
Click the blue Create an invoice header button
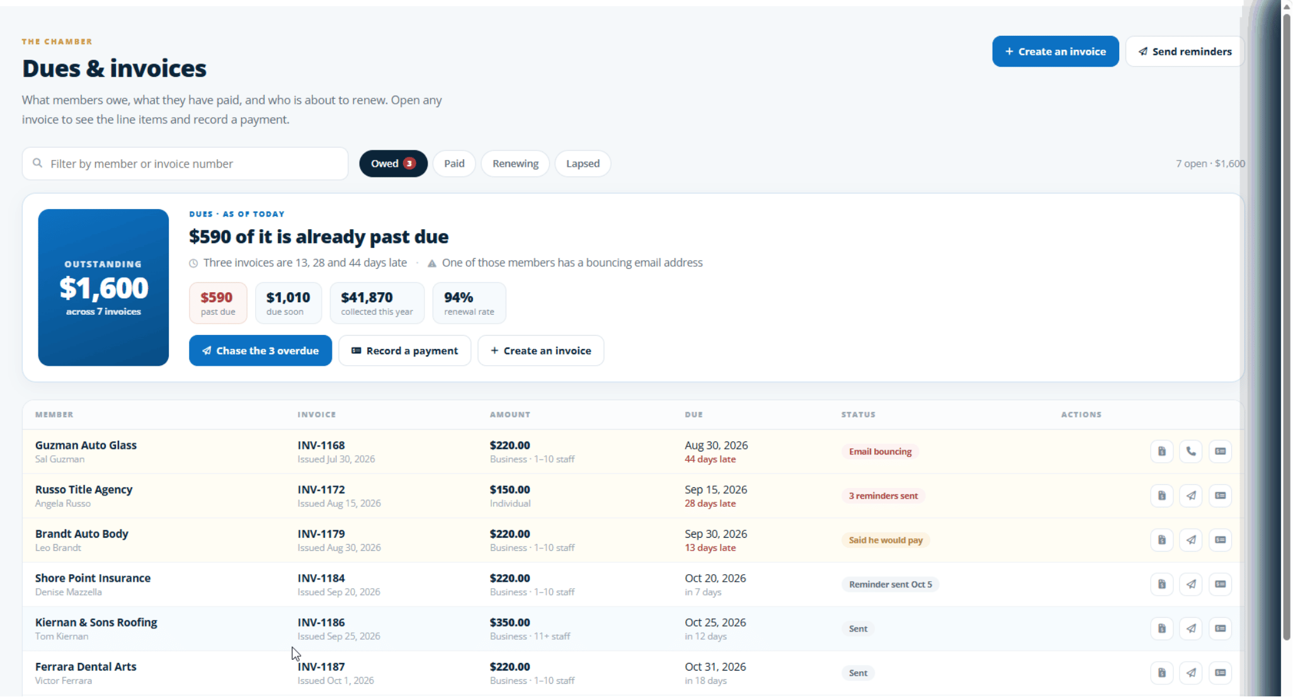tap(1056, 52)
